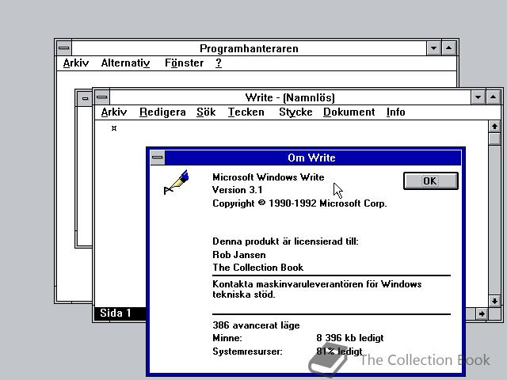The width and height of the screenshot is (507, 380).
Task: Click the Write vertical scroll thumb
Action: coord(494,139)
